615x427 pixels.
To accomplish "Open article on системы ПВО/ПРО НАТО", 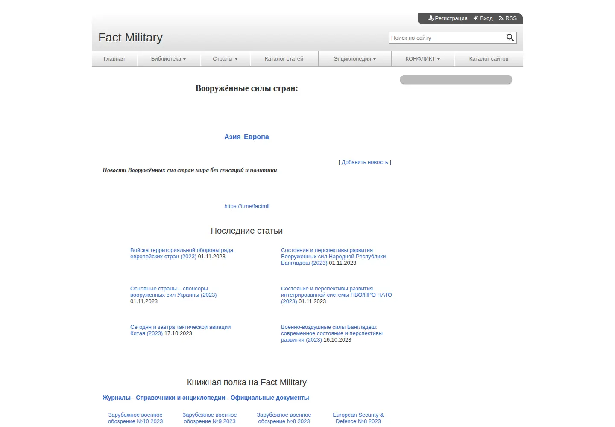I will [337, 295].
